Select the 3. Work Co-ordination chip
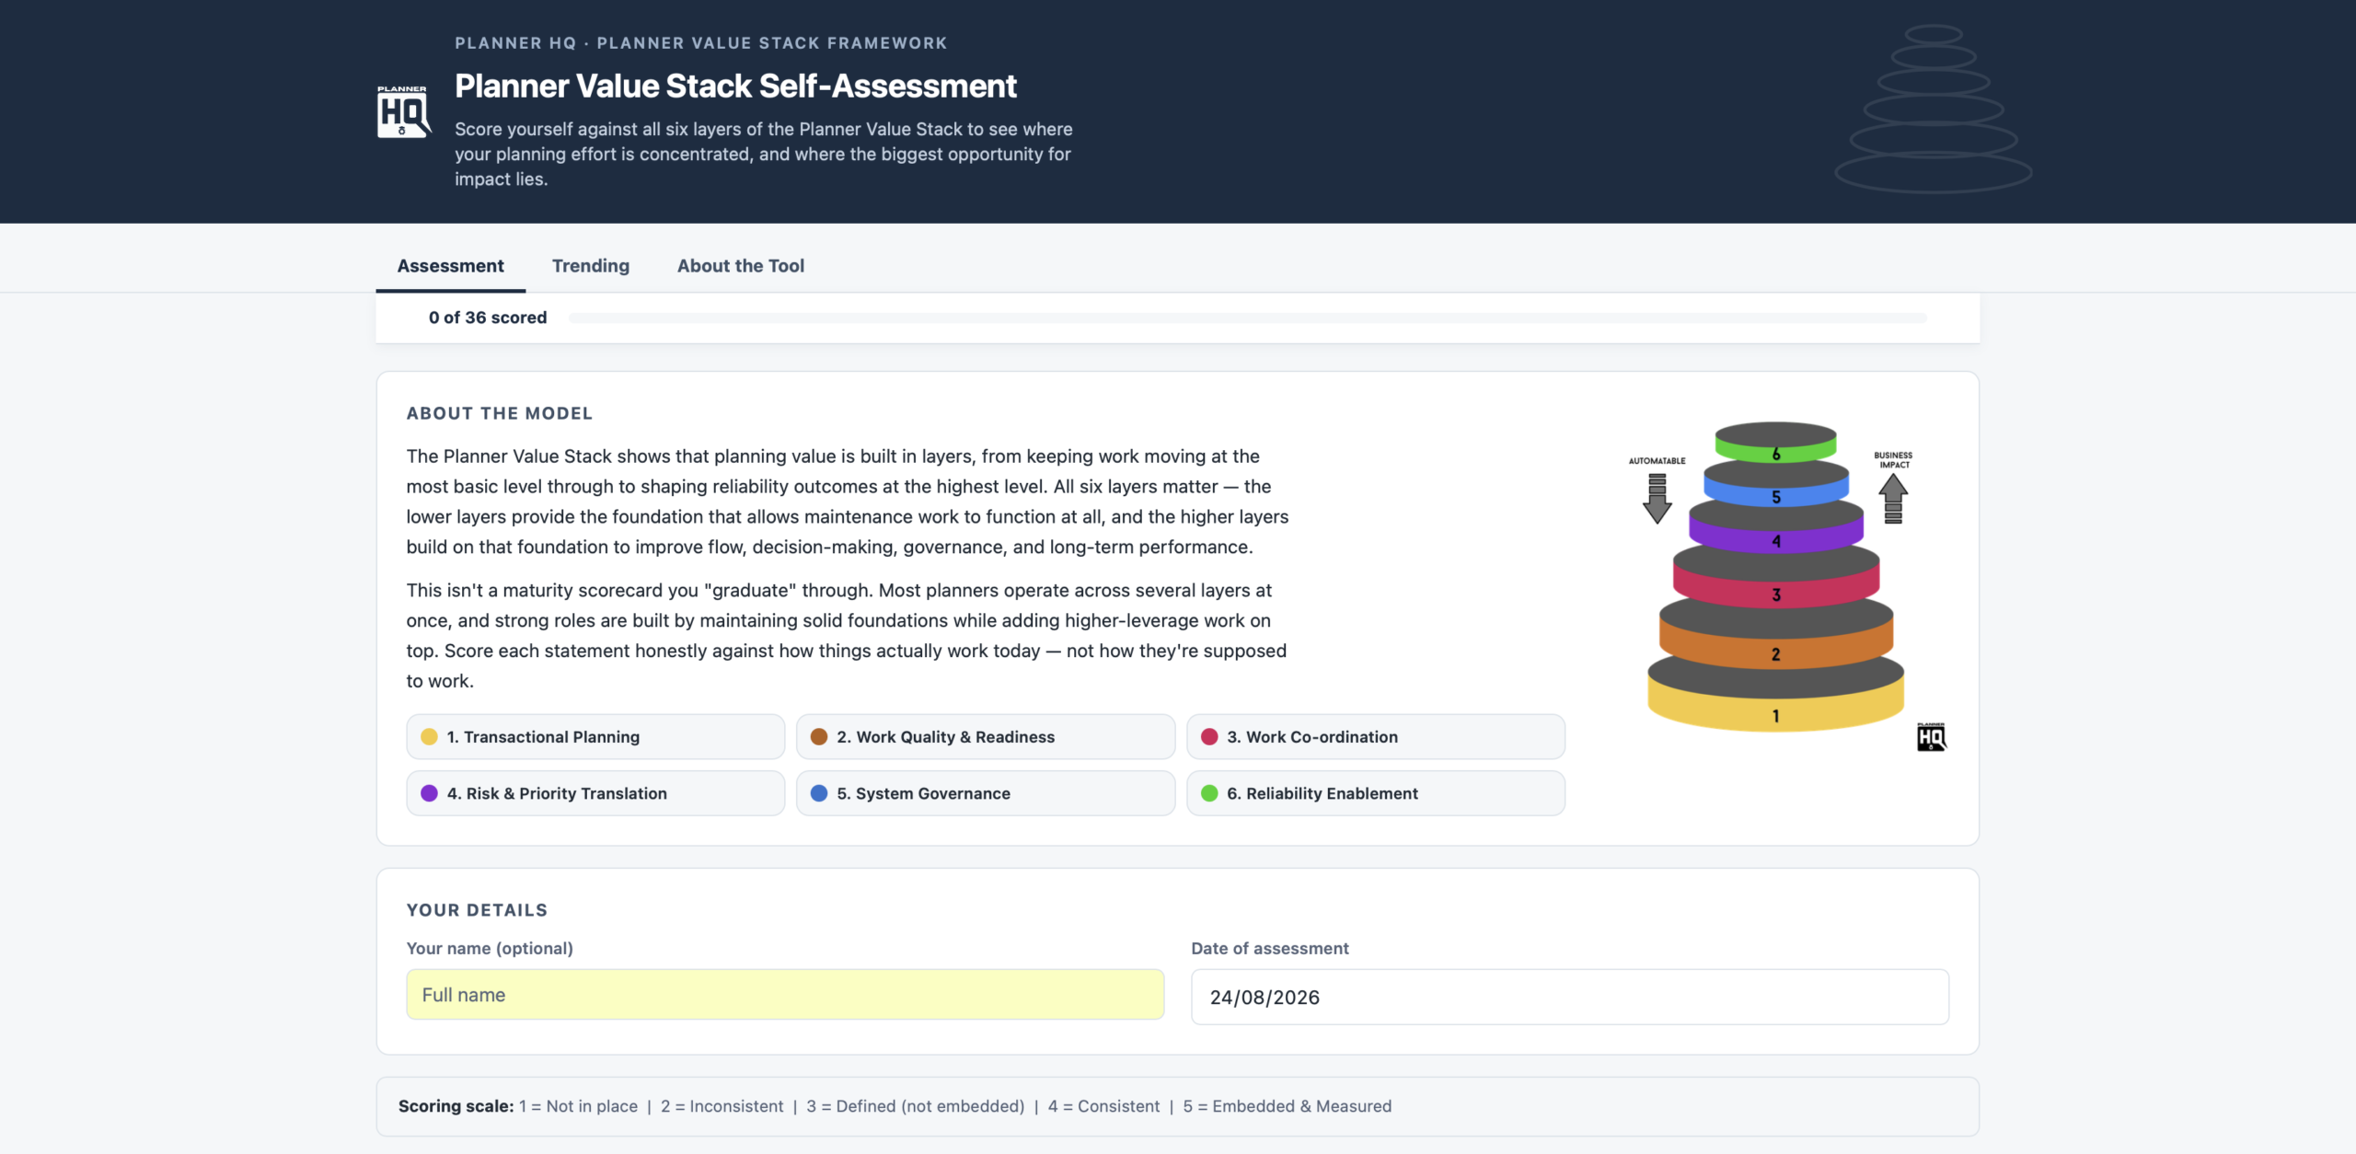Screen dimensions: 2356x1154 pos(1376,737)
